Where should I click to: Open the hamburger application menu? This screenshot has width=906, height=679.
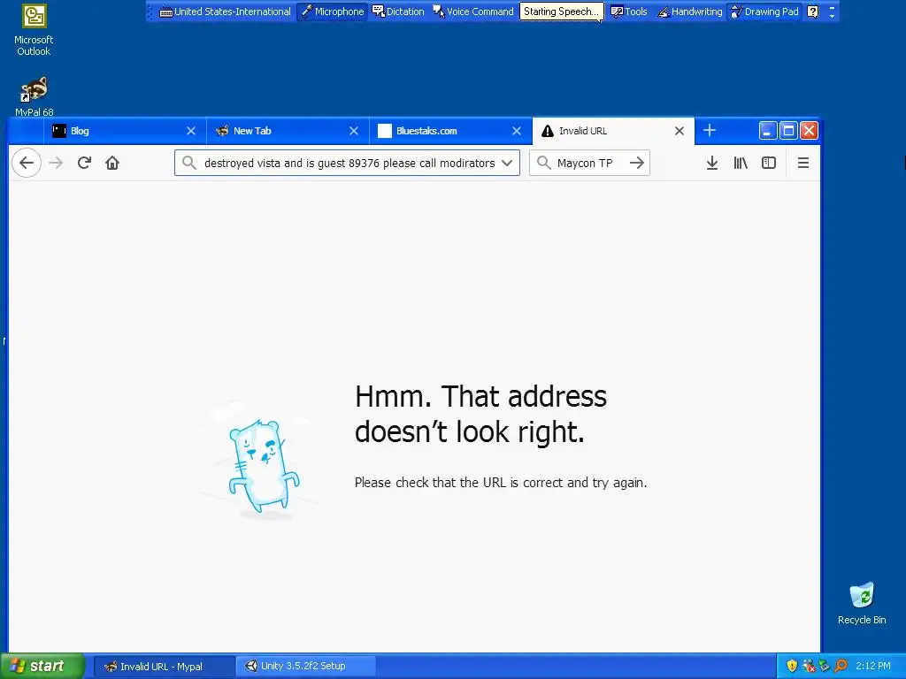pos(803,163)
